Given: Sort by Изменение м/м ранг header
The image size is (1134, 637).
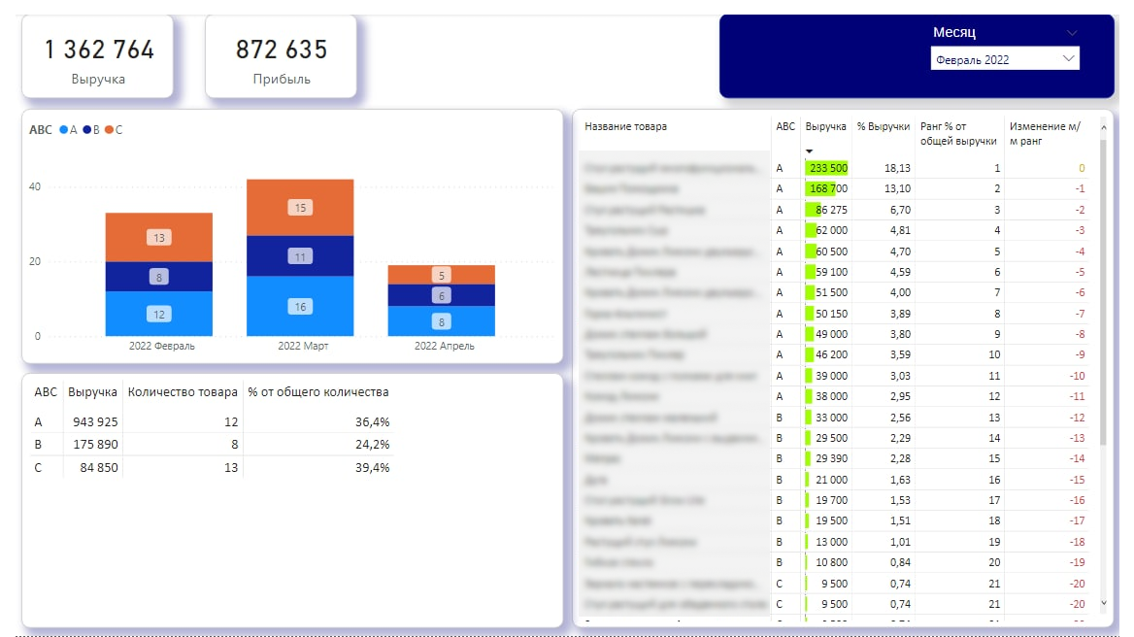Looking at the screenshot, I should tap(1045, 134).
